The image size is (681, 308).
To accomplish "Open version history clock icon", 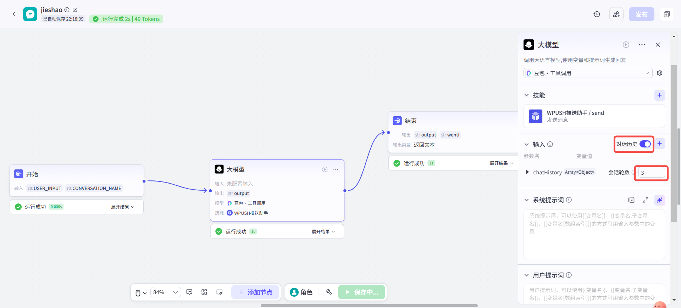I will tap(597, 14).
